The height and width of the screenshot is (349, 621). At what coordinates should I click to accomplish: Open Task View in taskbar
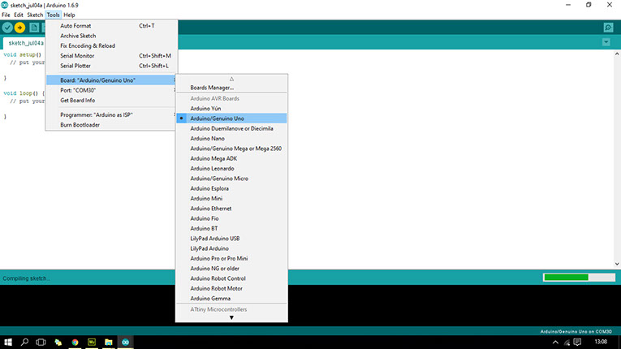[x=41, y=342]
